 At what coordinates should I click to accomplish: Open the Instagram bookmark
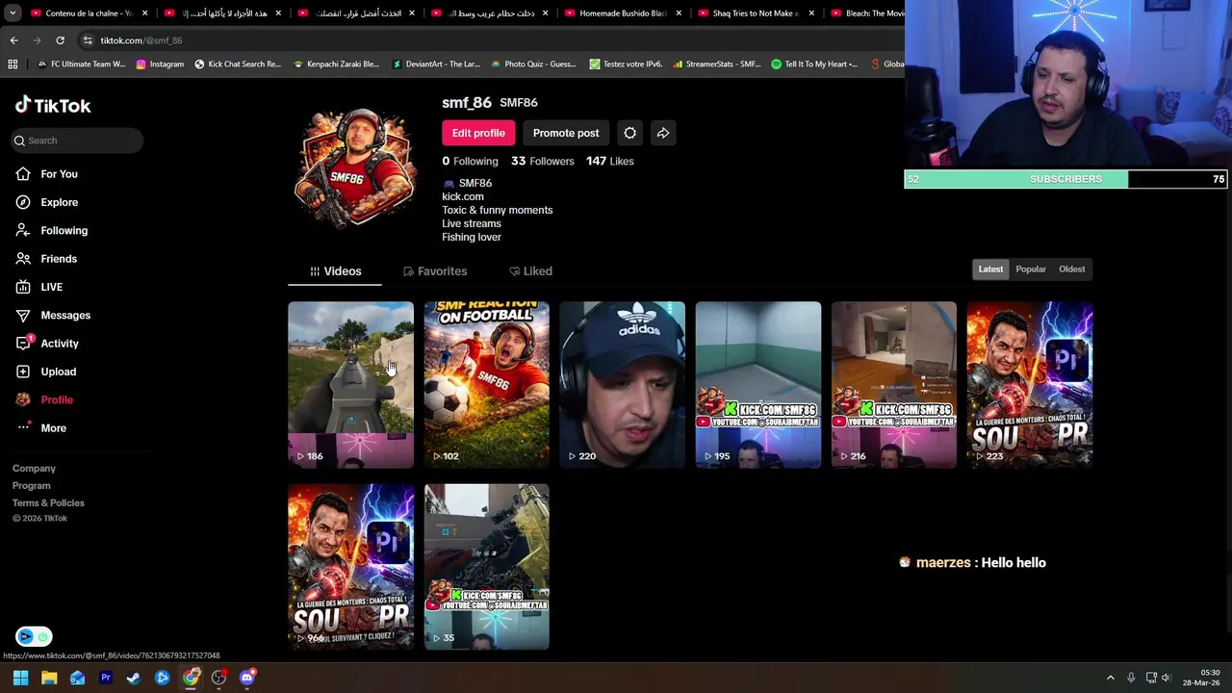coord(160,64)
